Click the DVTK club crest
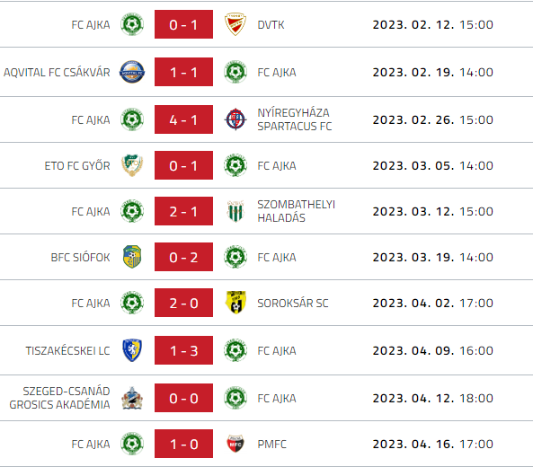 pos(235,24)
